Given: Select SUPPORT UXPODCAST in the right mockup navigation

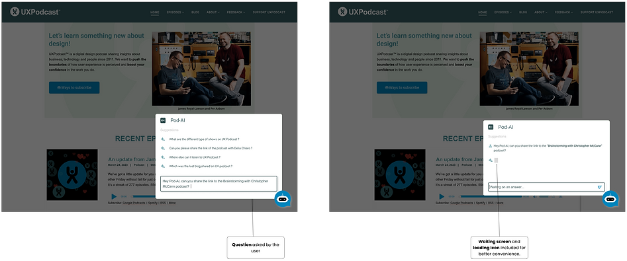Looking at the screenshot, I should [x=597, y=13].
